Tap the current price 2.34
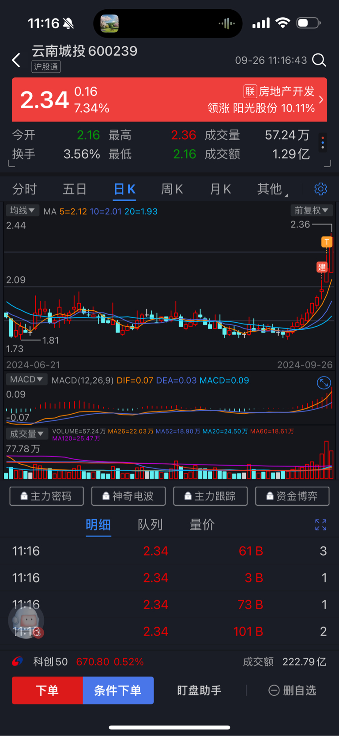Screen dimensions: 339x736 (x=45, y=100)
